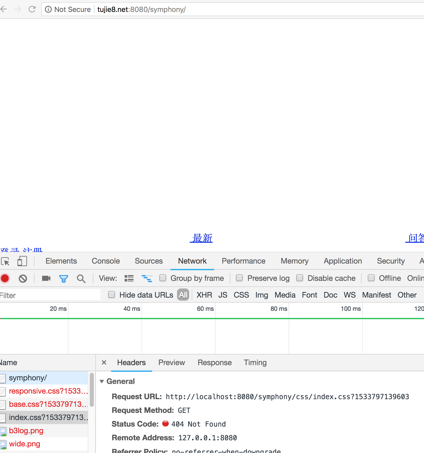
Task: Open network search with magnifier icon
Action: [81, 279]
